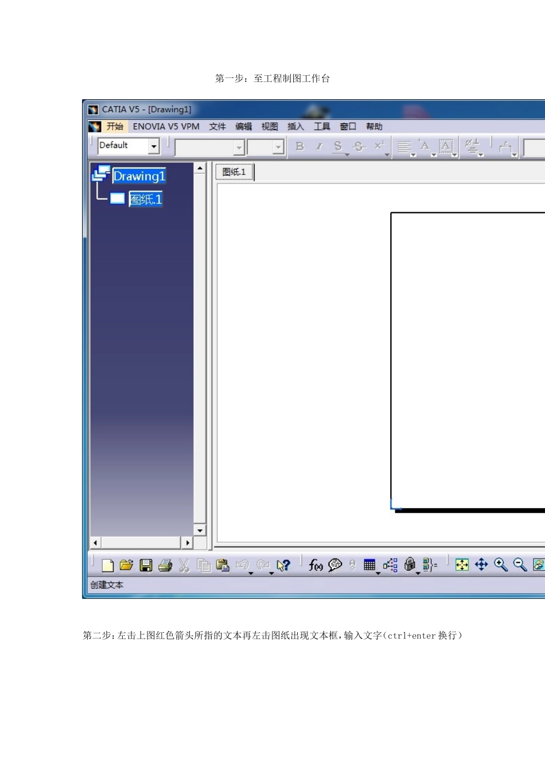Open the Default style dropdown
Viewport: 545px width, 771px height.
coord(154,146)
